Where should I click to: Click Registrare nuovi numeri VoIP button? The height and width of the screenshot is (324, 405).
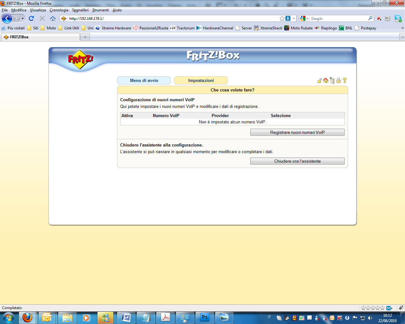pyautogui.click(x=297, y=132)
